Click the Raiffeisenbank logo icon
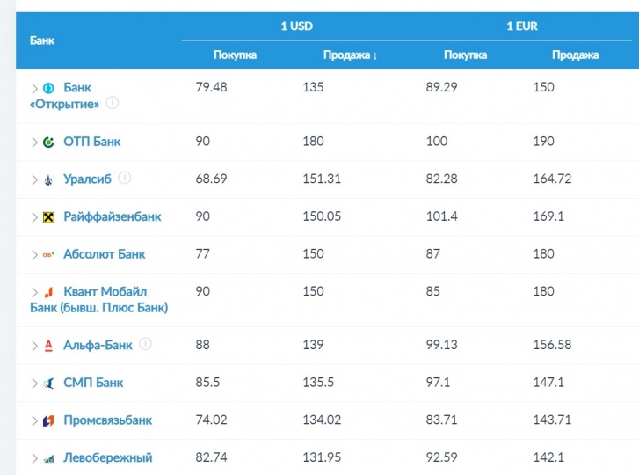 coord(49,217)
